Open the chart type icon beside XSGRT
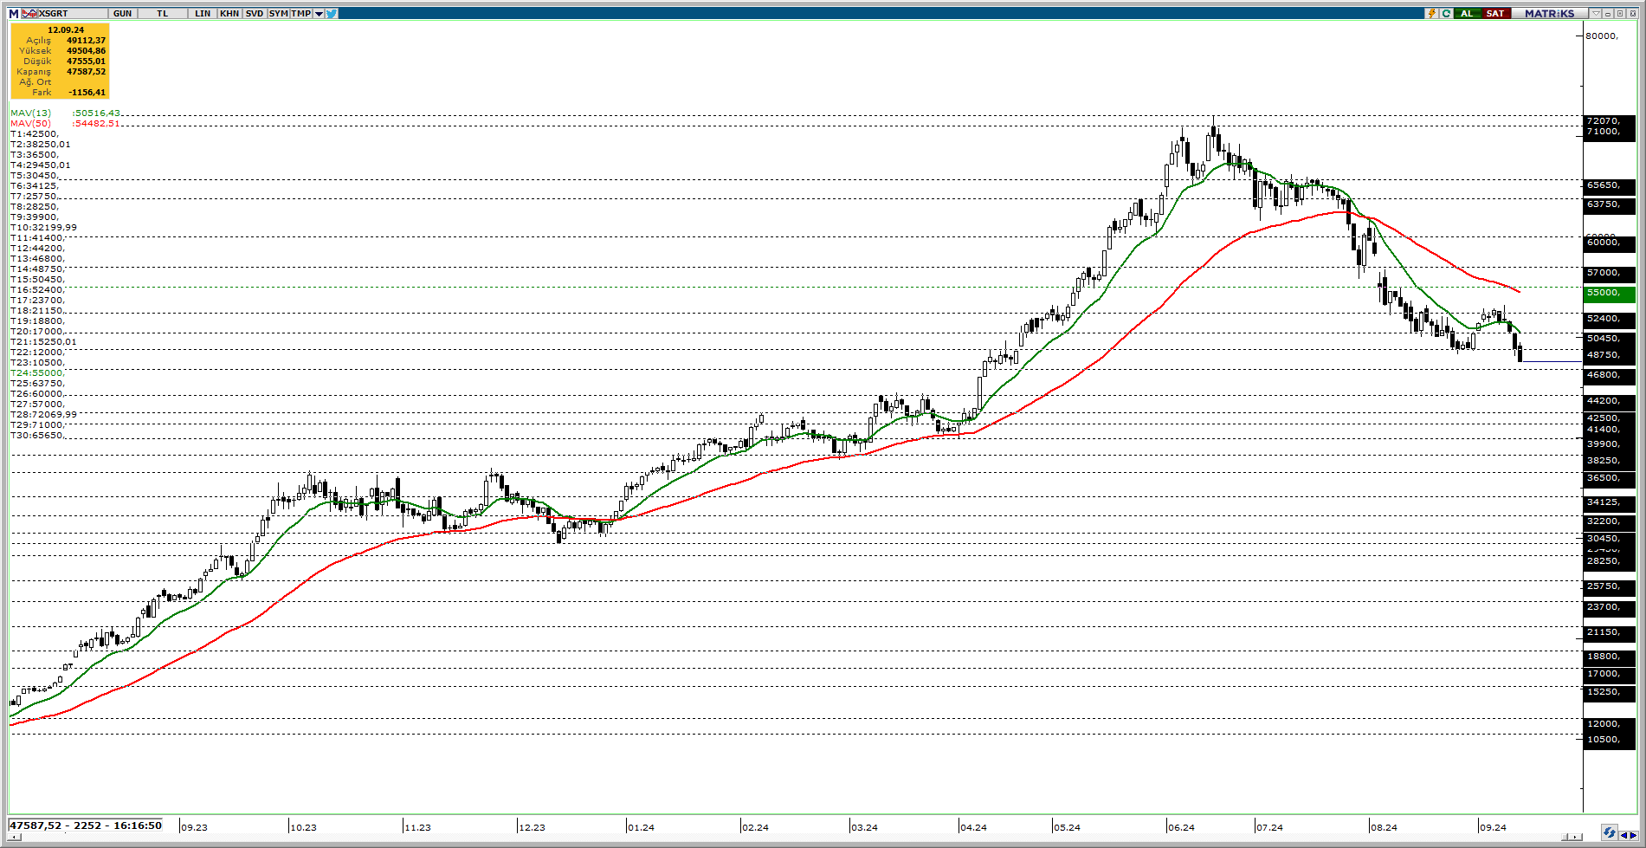The image size is (1646, 848). pyautogui.click(x=29, y=14)
